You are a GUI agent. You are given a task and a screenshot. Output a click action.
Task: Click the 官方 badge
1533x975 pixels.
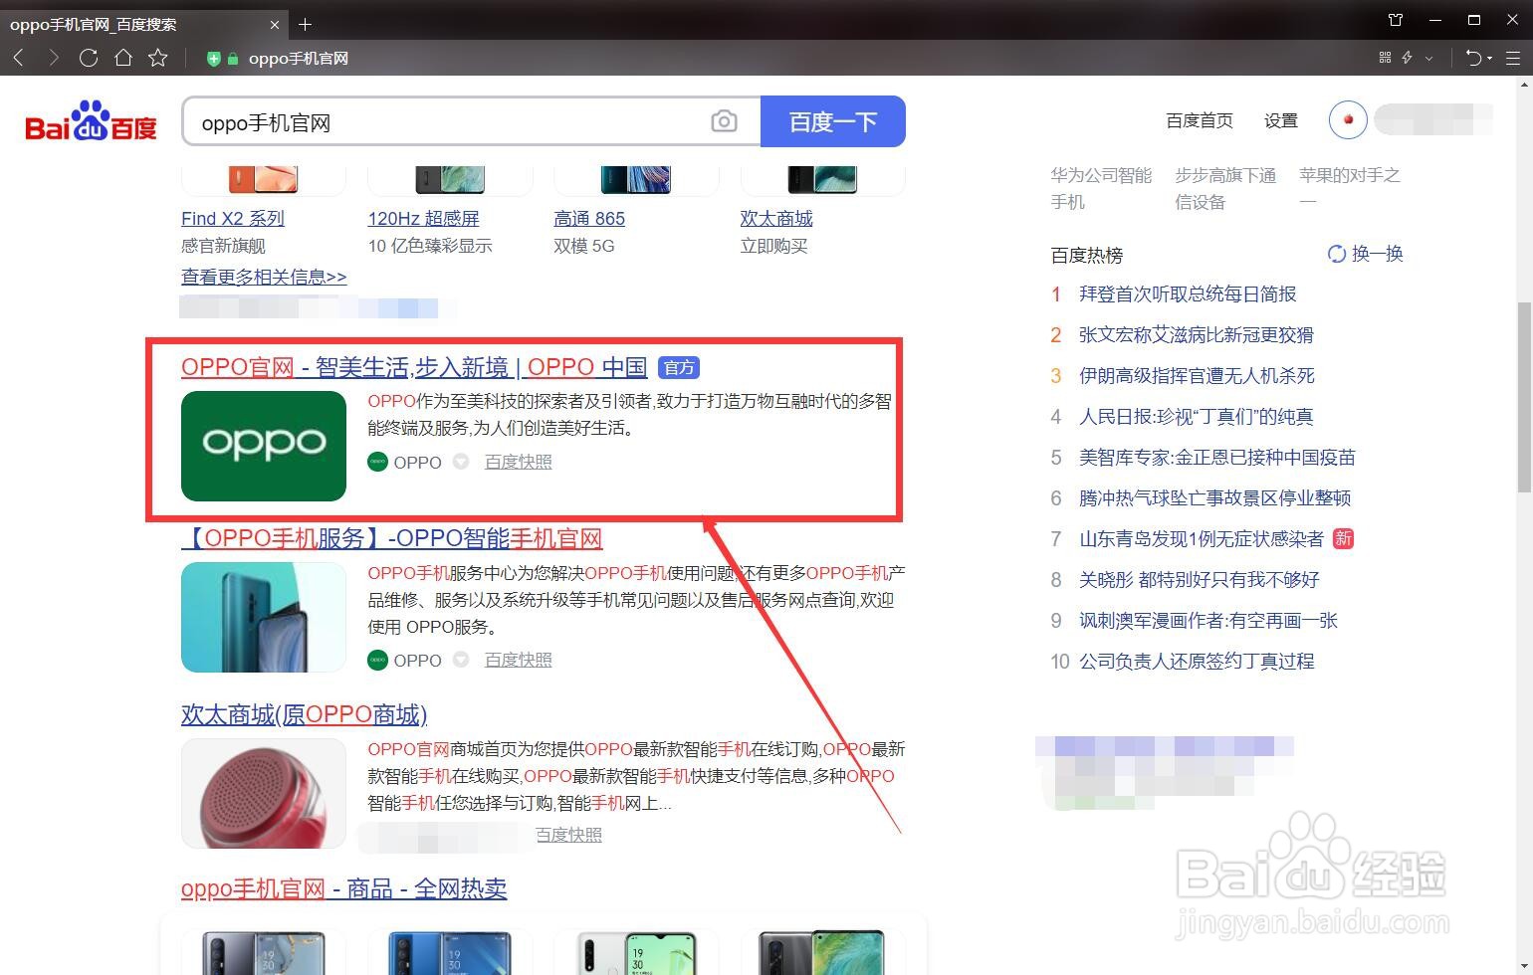(679, 368)
